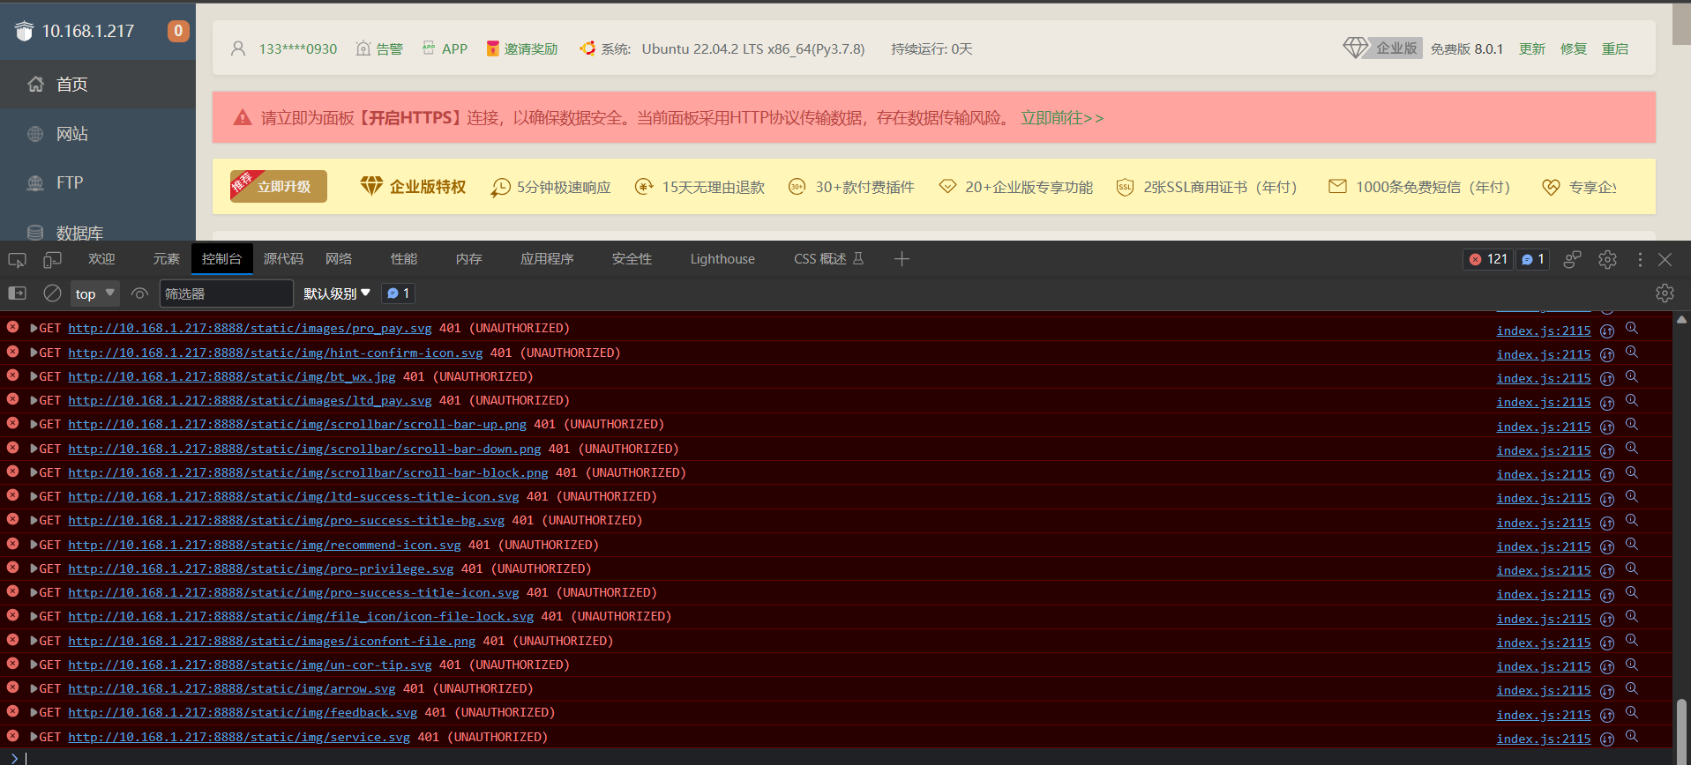Screen dimensions: 1691x765
Task: Click the orange 0 notification badge
Action: point(178,31)
